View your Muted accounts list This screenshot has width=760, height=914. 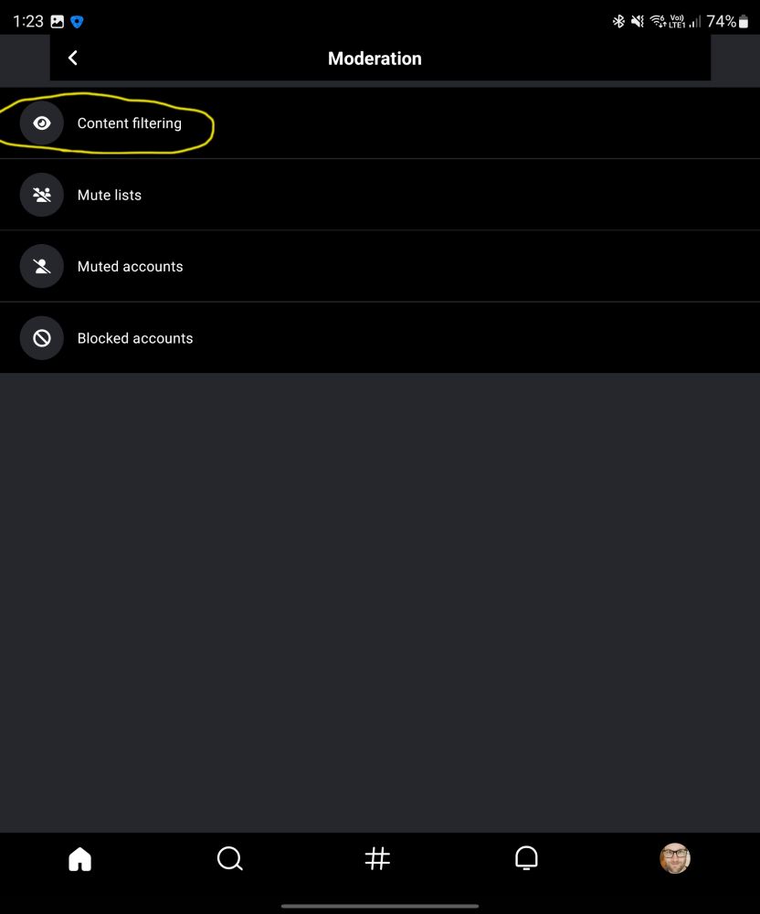tap(131, 266)
